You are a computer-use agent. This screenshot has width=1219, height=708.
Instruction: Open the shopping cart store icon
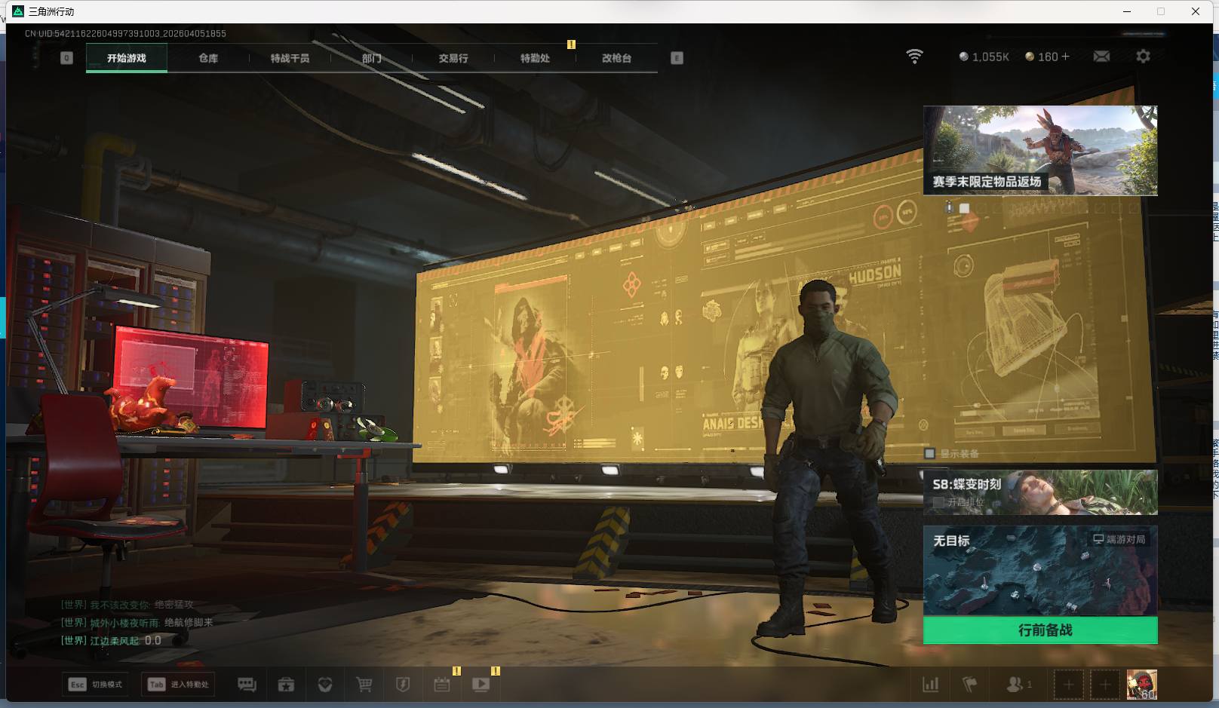[364, 685]
